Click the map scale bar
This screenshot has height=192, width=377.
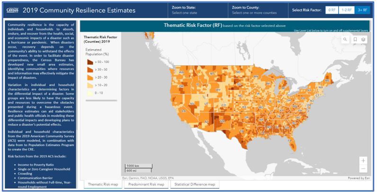pyautogui.click(x=135, y=169)
